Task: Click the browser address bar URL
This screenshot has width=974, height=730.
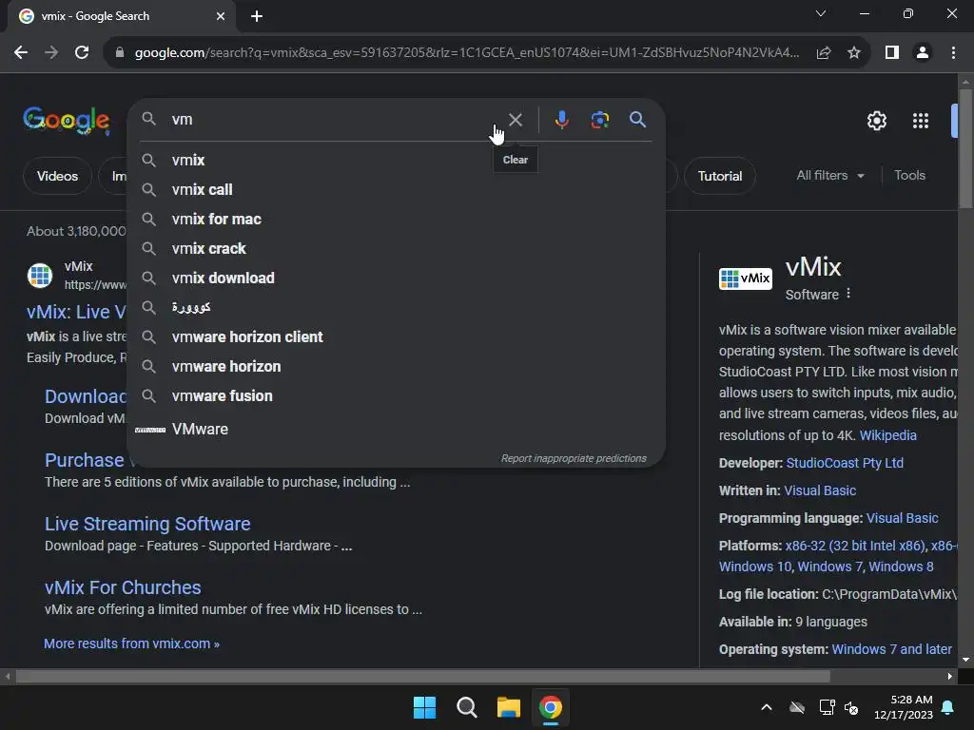Action: coord(466,53)
